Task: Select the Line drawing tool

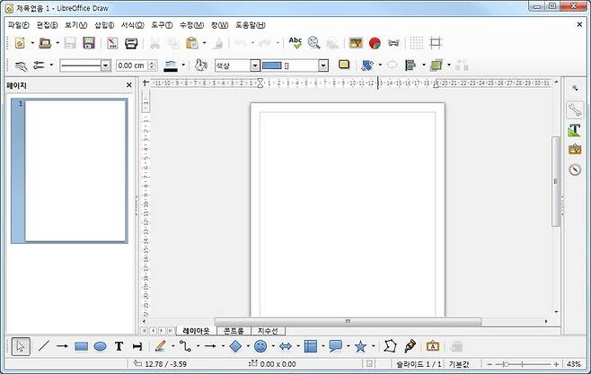Action: (43, 345)
